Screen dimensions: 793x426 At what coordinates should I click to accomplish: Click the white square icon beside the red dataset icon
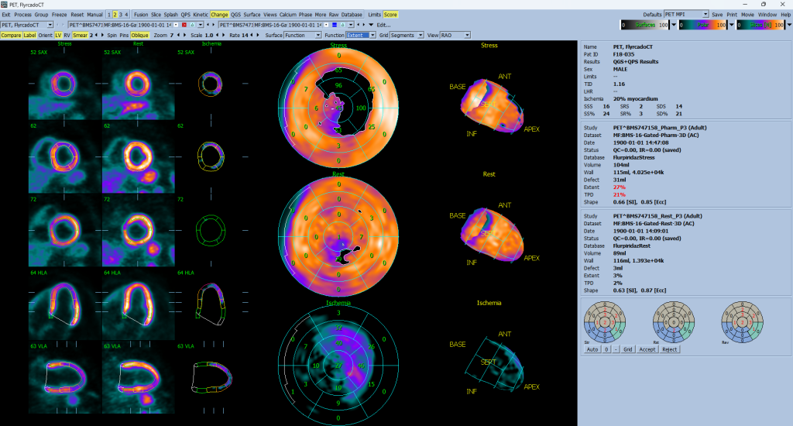click(x=176, y=25)
